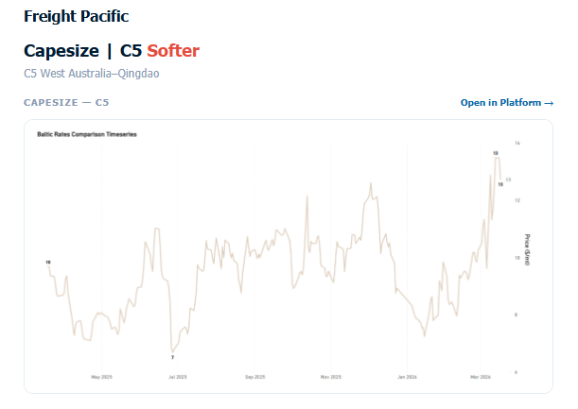The width and height of the screenshot is (578, 409).
Task: Click the 'Jan 2026' x-axis label
Action: point(408,377)
